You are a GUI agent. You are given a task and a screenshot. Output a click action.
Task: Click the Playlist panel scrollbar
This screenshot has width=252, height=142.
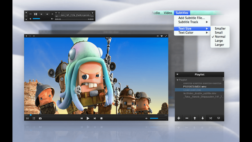coord(223,79)
